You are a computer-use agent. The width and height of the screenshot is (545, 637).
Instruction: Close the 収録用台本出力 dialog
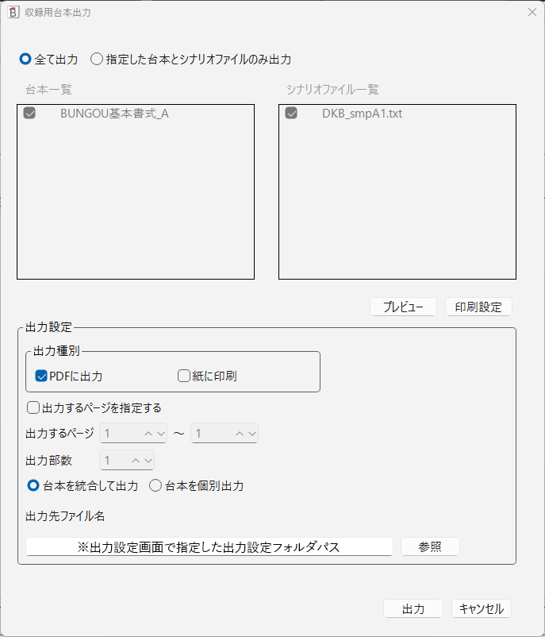pyautogui.click(x=532, y=12)
